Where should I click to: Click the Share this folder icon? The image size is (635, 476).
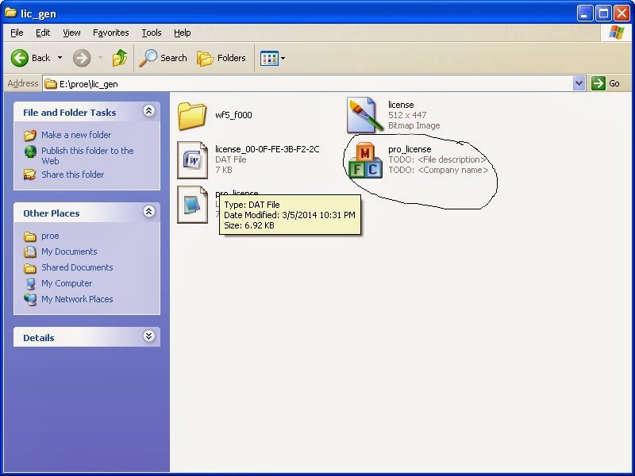(29, 175)
